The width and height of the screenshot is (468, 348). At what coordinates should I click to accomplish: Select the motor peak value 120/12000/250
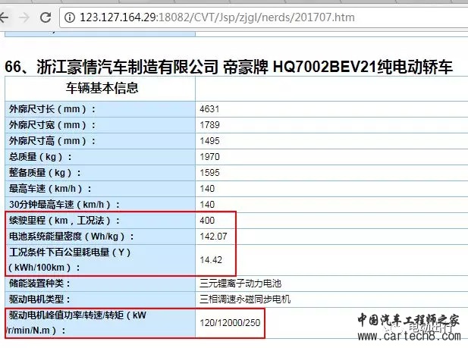tap(232, 322)
